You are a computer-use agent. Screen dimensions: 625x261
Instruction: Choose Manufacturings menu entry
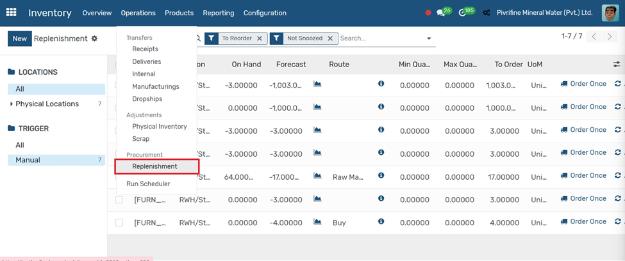[x=156, y=87]
